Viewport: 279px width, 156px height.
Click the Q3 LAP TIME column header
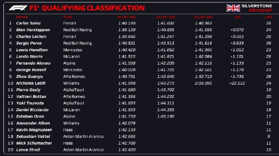203,17
